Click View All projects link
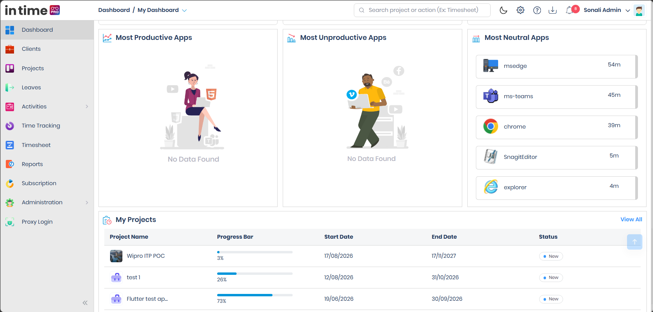The width and height of the screenshot is (653, 312). point(631,219)
